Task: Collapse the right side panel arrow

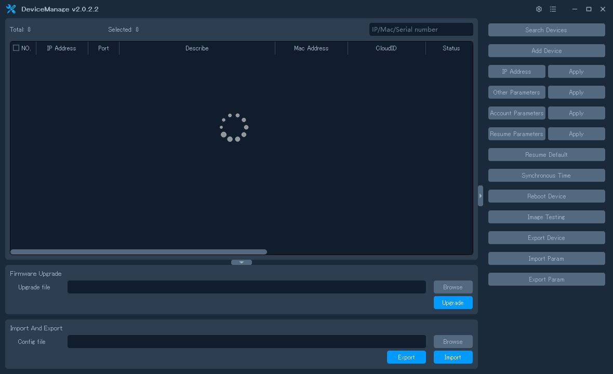Action: [x=481, y=196]
